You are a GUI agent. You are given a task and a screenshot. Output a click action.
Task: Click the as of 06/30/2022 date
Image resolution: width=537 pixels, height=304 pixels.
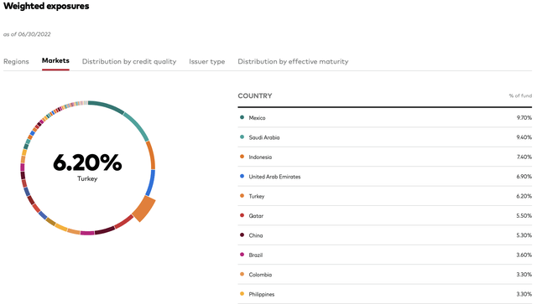click(27, 34)
